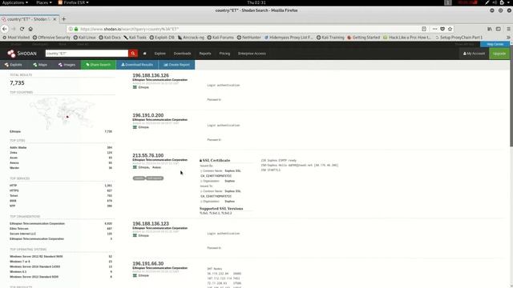This screenshot has height=288, width=513.
Task: Open the Applications menu
Action: [x=14, y=2]
